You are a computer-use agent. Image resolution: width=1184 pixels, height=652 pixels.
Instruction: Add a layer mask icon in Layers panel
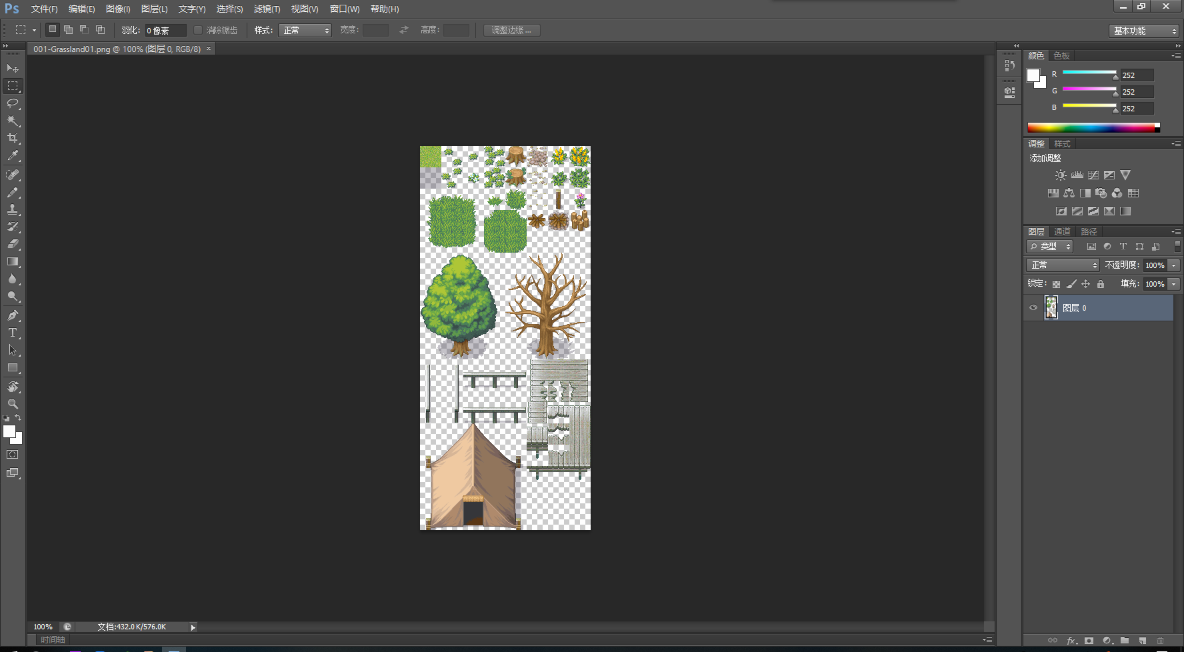(1089, 640)
